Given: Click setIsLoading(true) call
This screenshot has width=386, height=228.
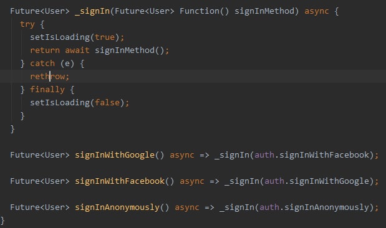Looking at the screenshot, I should [75, 37].
